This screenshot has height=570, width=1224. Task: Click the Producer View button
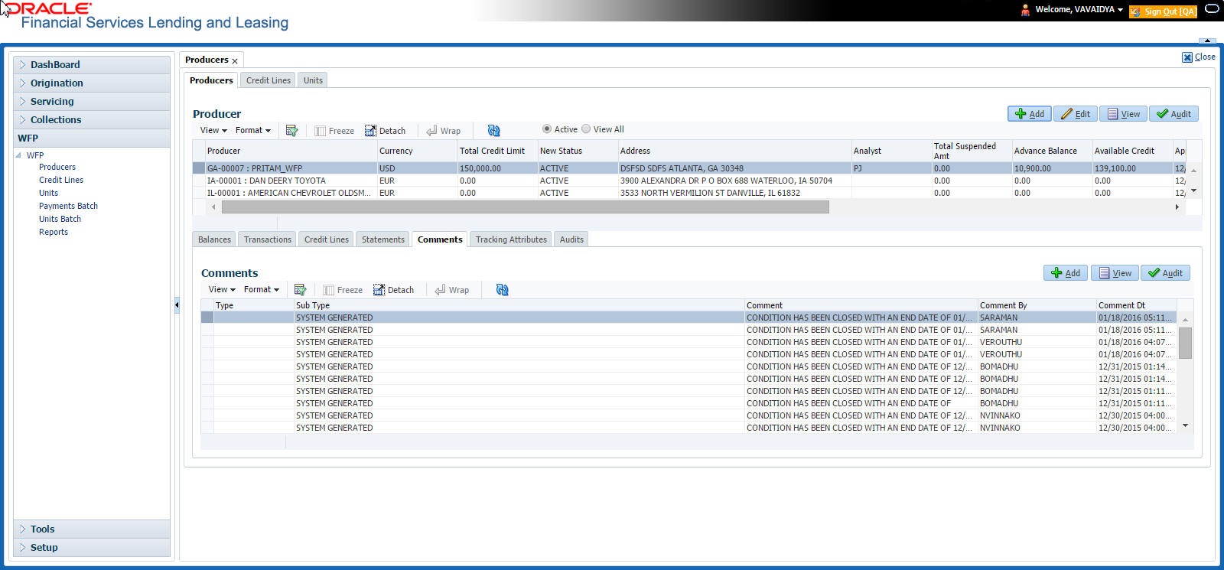point(1124,114)
